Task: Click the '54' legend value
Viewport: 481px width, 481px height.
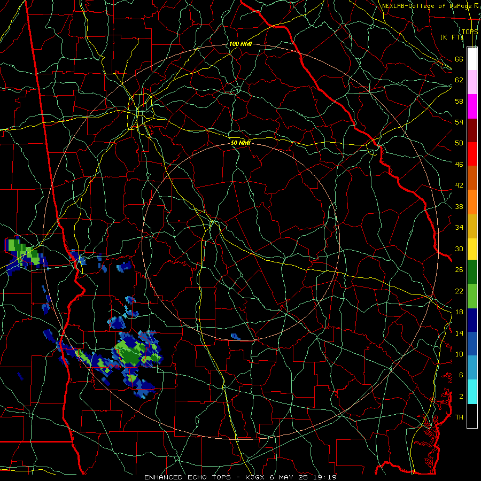Action: [x=459, y=122]
